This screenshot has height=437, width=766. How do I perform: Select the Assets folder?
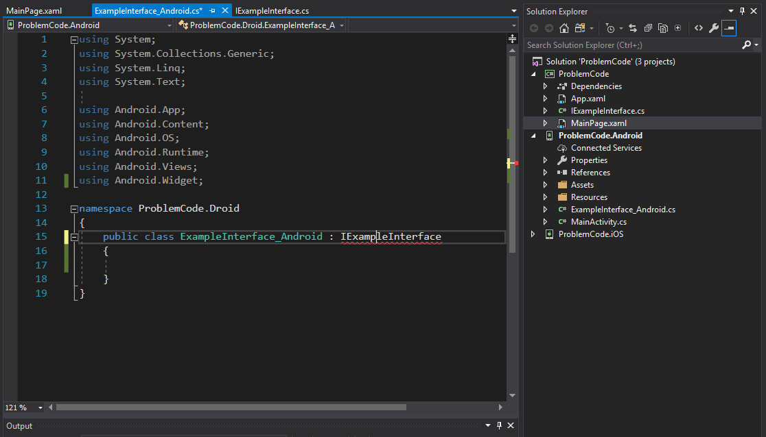click(x=582, y=185)
